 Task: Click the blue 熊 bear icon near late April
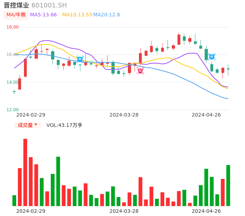[x=212, y=57]
